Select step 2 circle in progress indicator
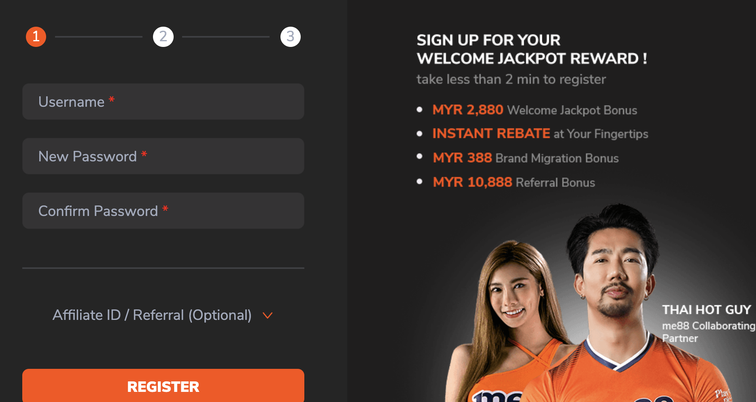Screen dimensions: 756x402 (163, 37)
